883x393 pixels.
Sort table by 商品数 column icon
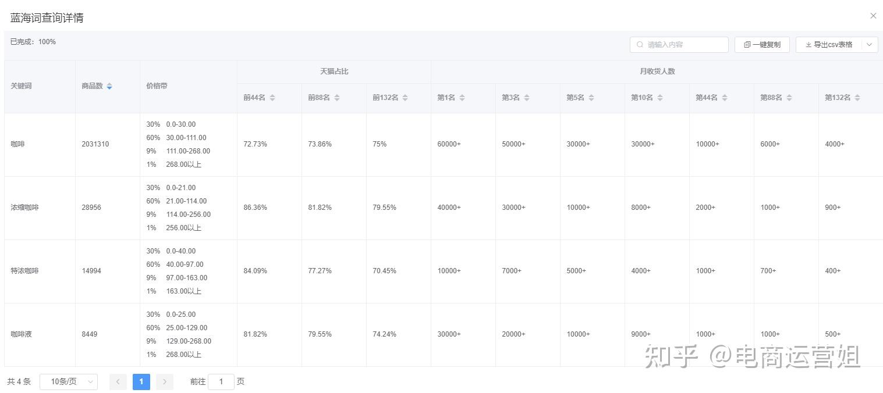click(x=109, y=86)
